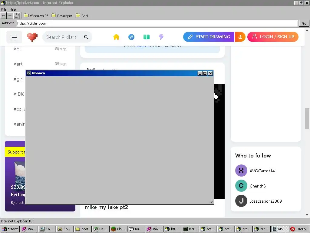
Task: Open the #art tag
Action: (18, 64)
